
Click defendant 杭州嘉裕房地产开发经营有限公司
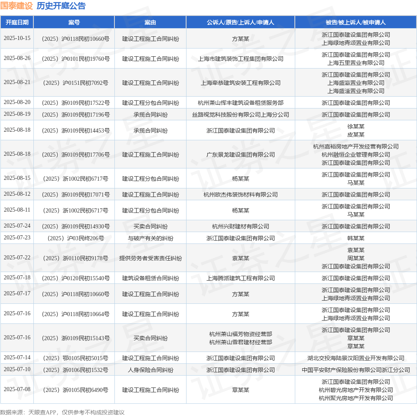pyautogui.click(x=356, y=146)
